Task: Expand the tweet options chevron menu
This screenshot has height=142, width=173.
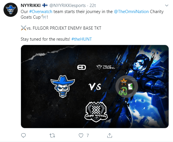Action: tap(167, 6)
